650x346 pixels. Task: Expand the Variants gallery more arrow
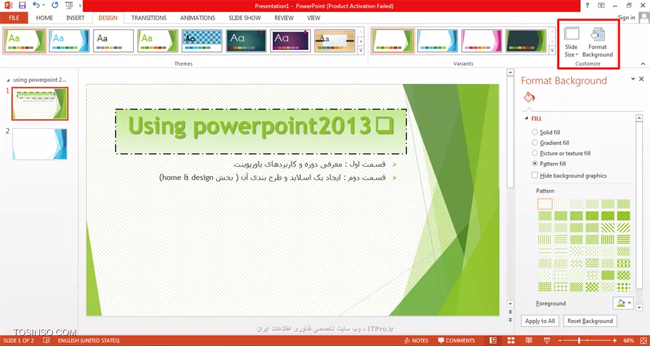point(552,50)
